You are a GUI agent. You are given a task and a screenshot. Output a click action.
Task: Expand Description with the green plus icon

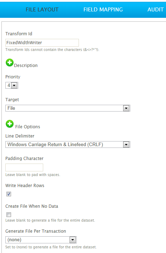pyautogui.click(x=10, y=63)
